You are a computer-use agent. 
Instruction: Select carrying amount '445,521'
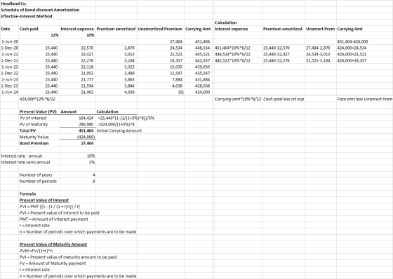click(202, 55)
